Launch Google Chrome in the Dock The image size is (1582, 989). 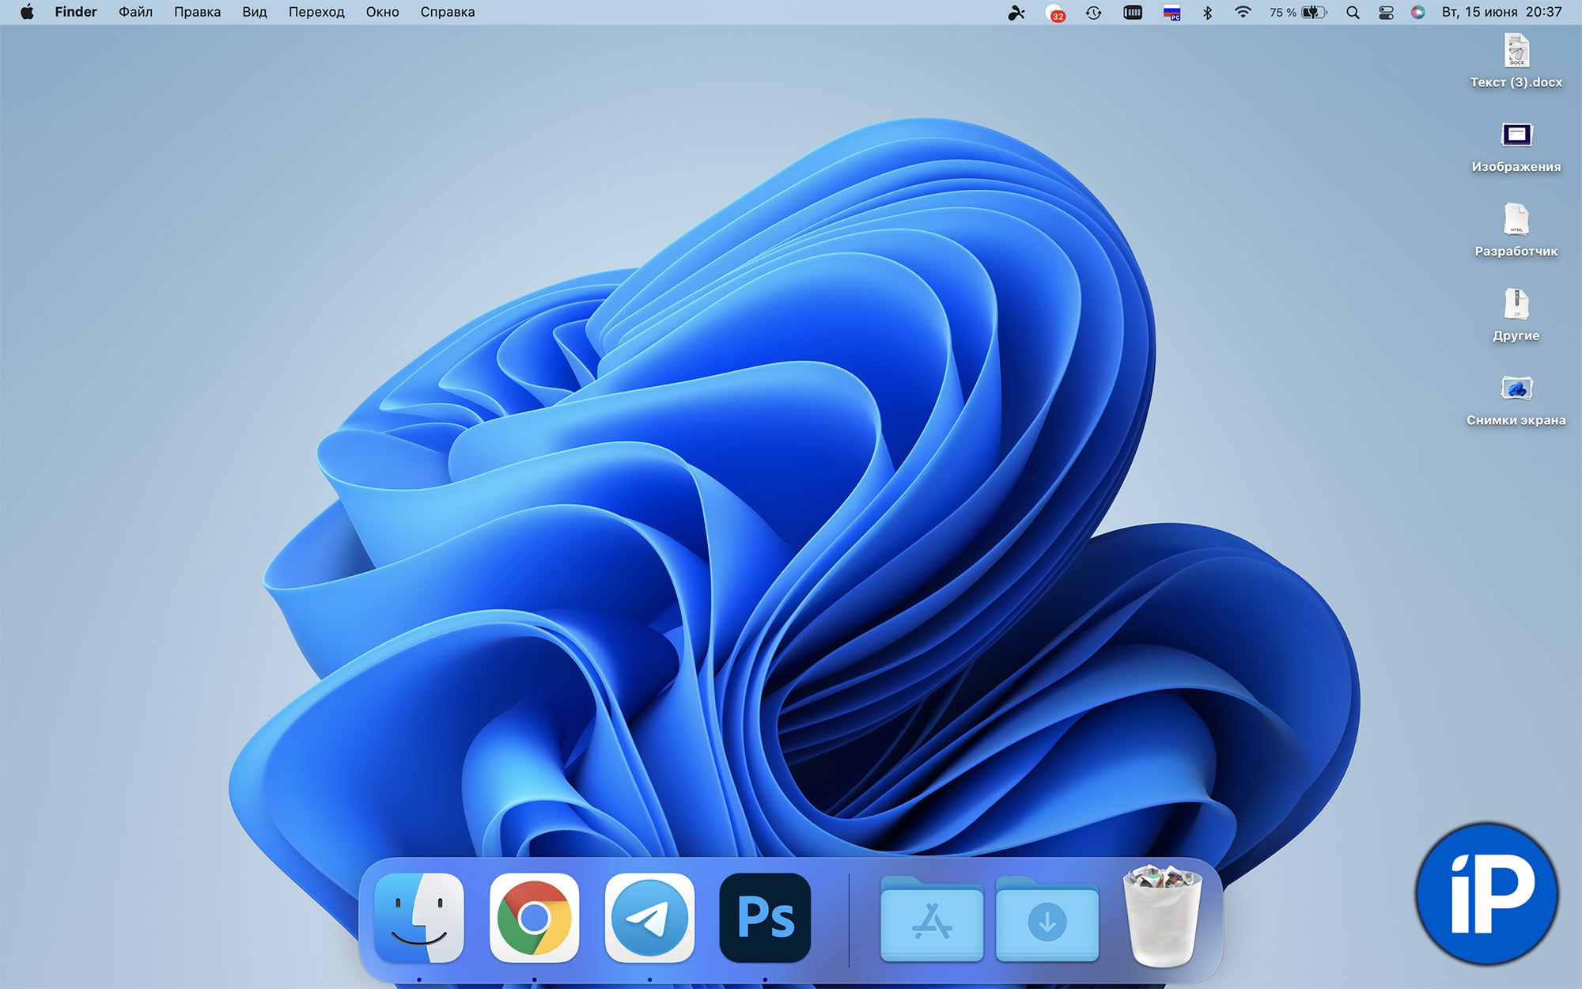pyautogui.click(x=534, y=918)
